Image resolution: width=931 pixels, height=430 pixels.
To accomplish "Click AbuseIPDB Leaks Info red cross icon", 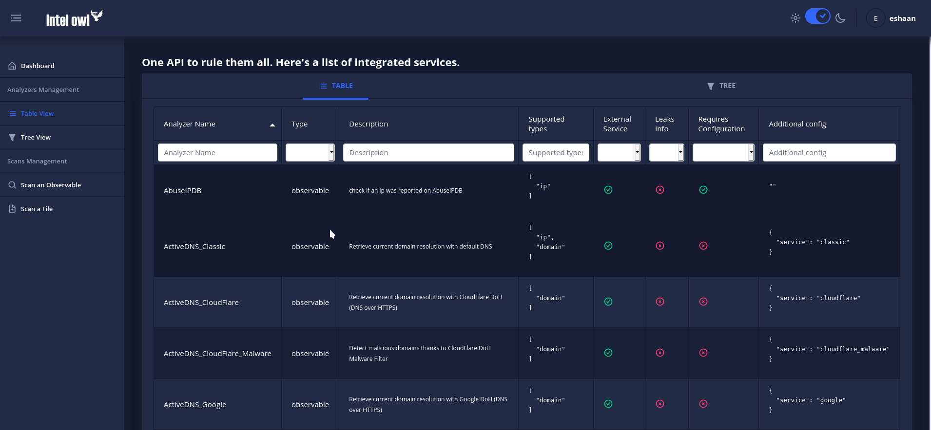I will pos(660,190).
